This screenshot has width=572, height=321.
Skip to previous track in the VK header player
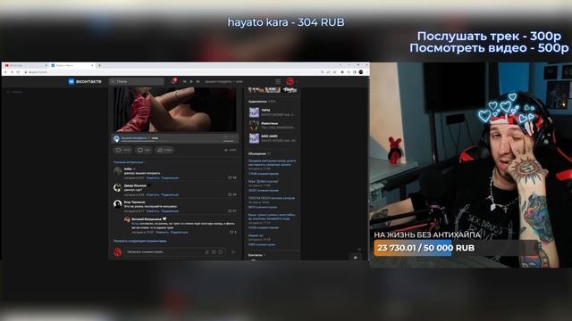tap(184, 81)
